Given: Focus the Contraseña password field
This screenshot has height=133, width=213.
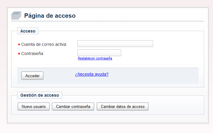Looking at the screenshot, I should 99,53.
